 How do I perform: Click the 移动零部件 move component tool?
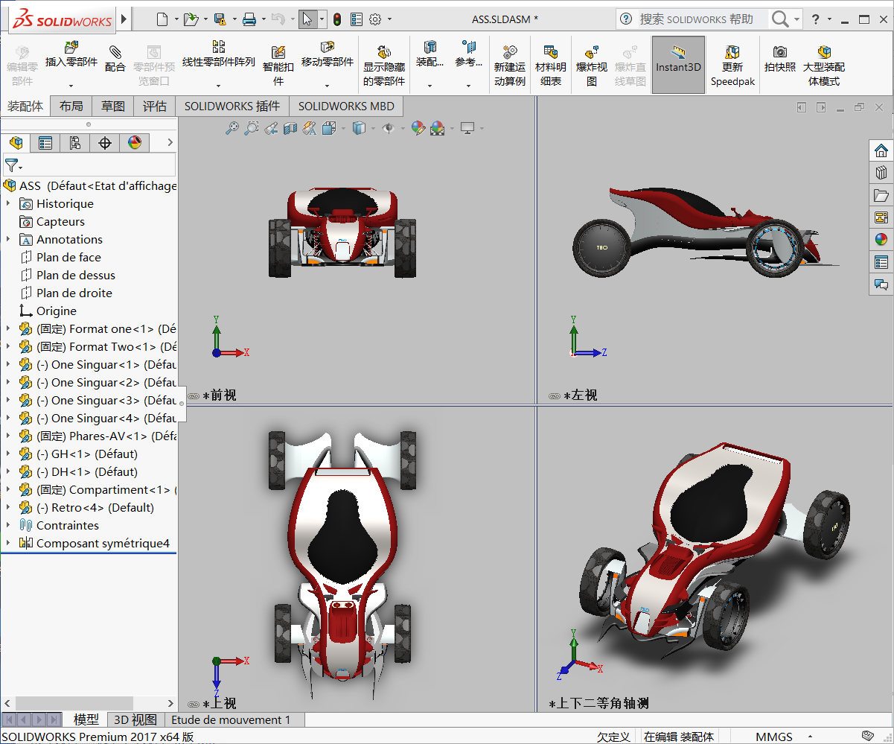(328, 54)
